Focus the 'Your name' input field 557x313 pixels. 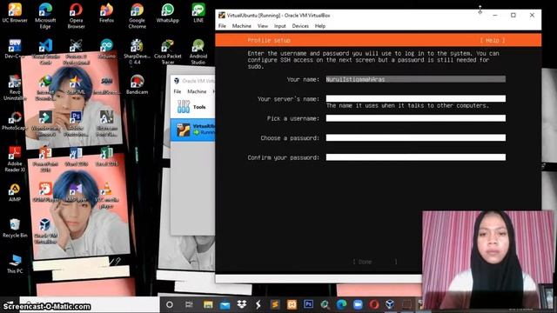(416, 79)
